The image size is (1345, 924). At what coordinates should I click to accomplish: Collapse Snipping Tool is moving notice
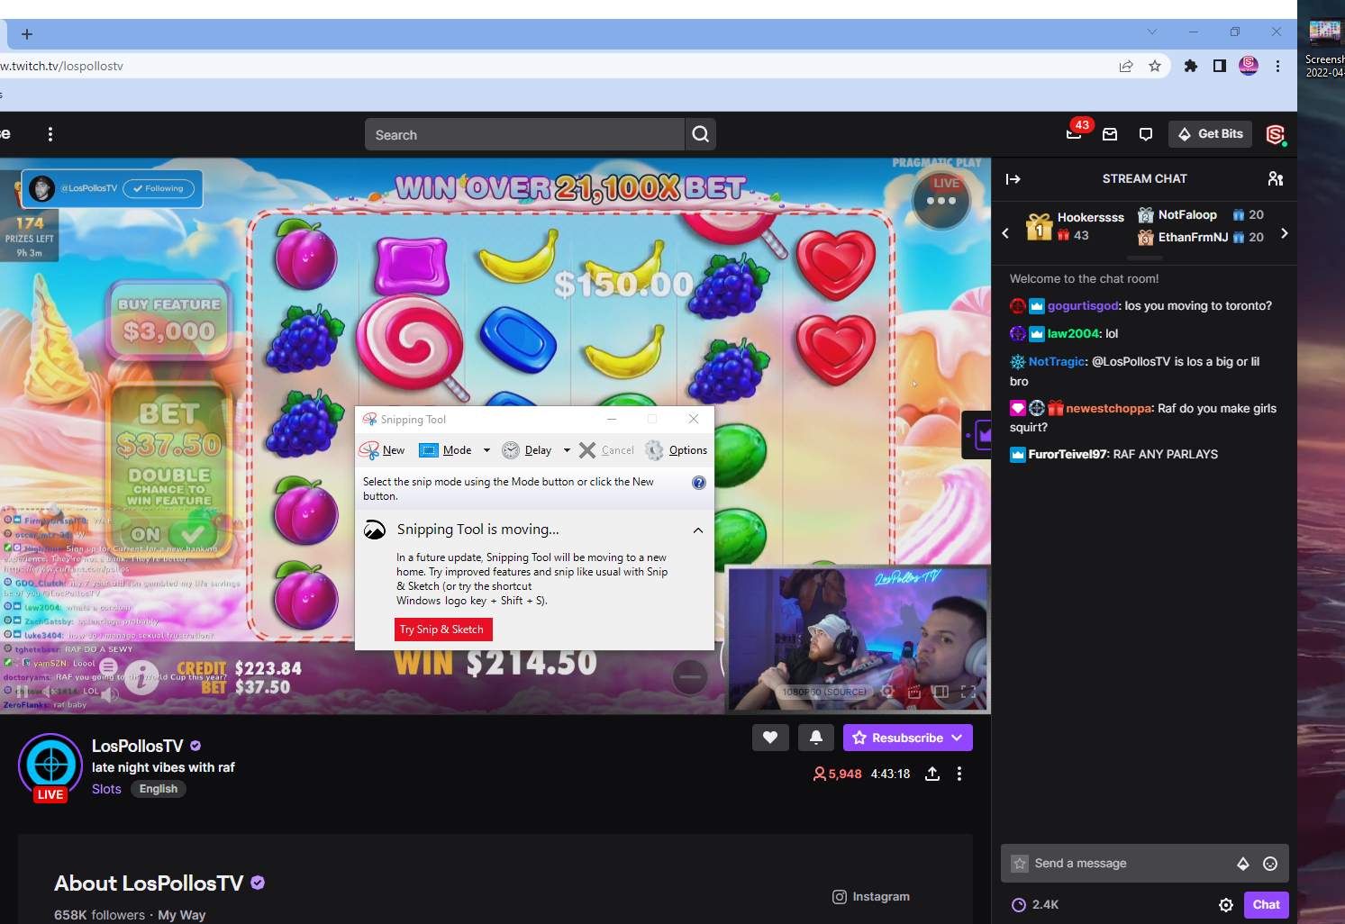698,530
